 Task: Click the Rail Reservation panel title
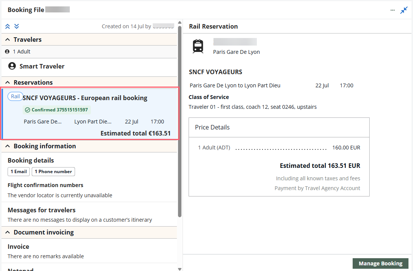[x=213, y=27]
